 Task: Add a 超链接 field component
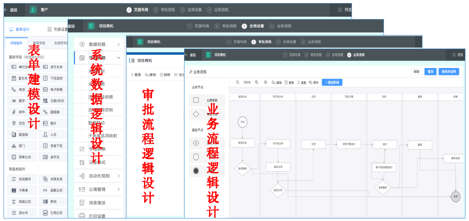53,112
